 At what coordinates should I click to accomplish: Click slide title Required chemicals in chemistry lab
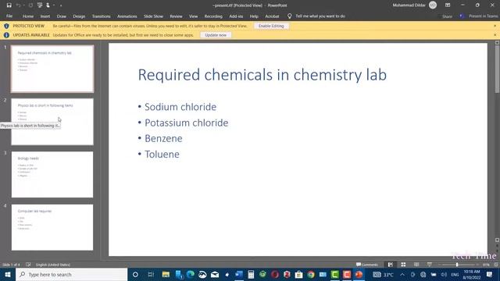point(262,75)
